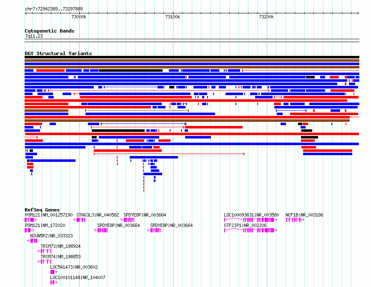Click the chr7:72942389..73297889 coordinate label

[x=54, y=9]
